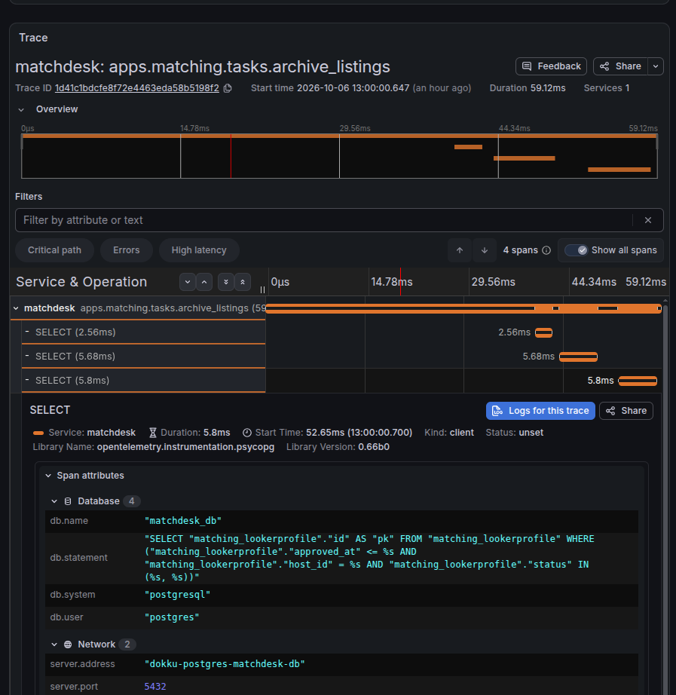
Task: Collapse the Overview section
Action: pos(21,109)
